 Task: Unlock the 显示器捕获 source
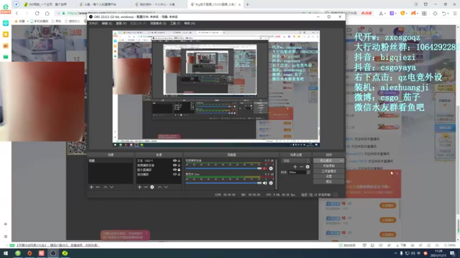click(x=179, y=170)
